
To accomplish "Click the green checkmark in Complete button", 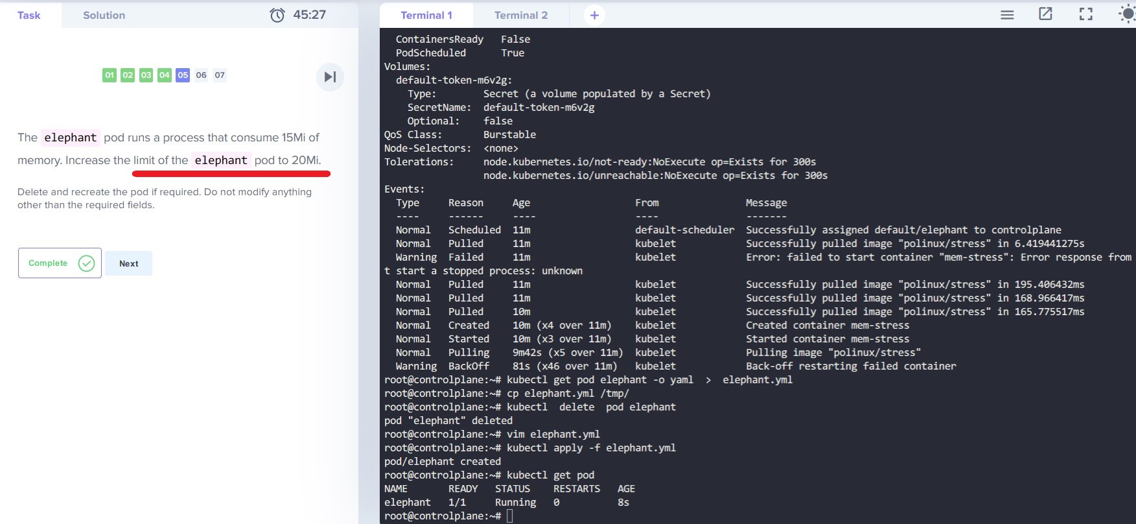I will tap(86, 263).
